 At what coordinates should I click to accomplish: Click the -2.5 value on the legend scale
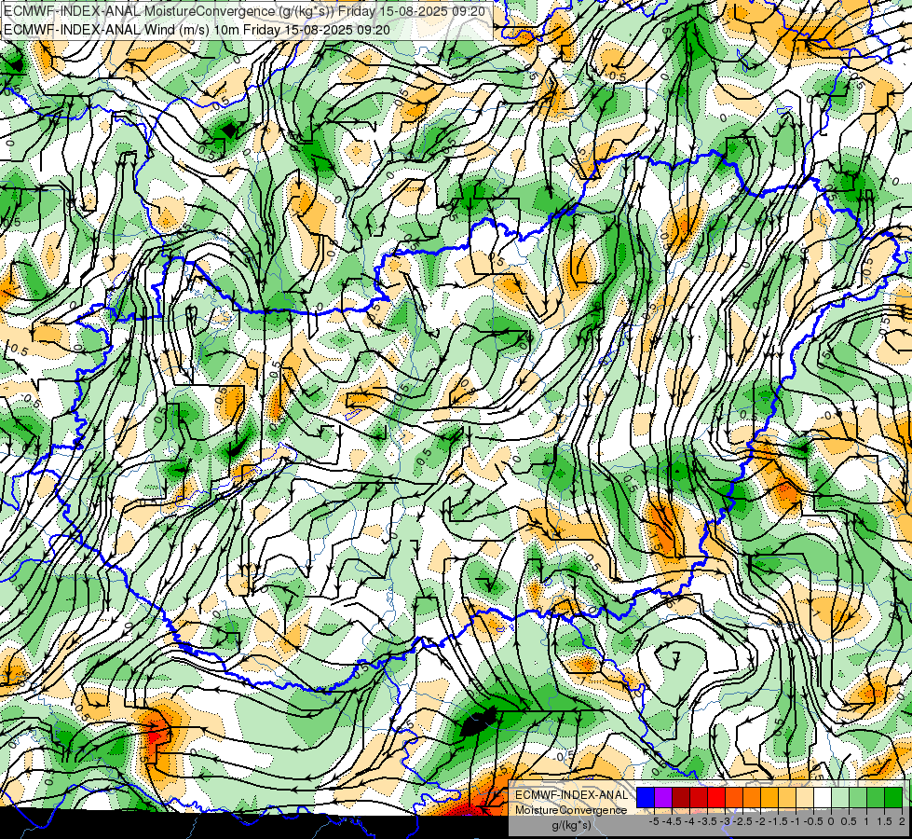(x=742, y=821)
